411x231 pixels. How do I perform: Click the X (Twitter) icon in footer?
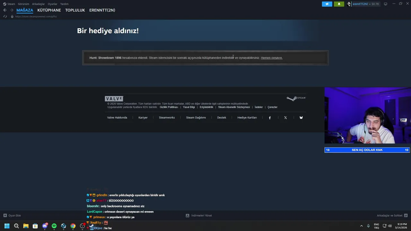(x=285, y=118)
